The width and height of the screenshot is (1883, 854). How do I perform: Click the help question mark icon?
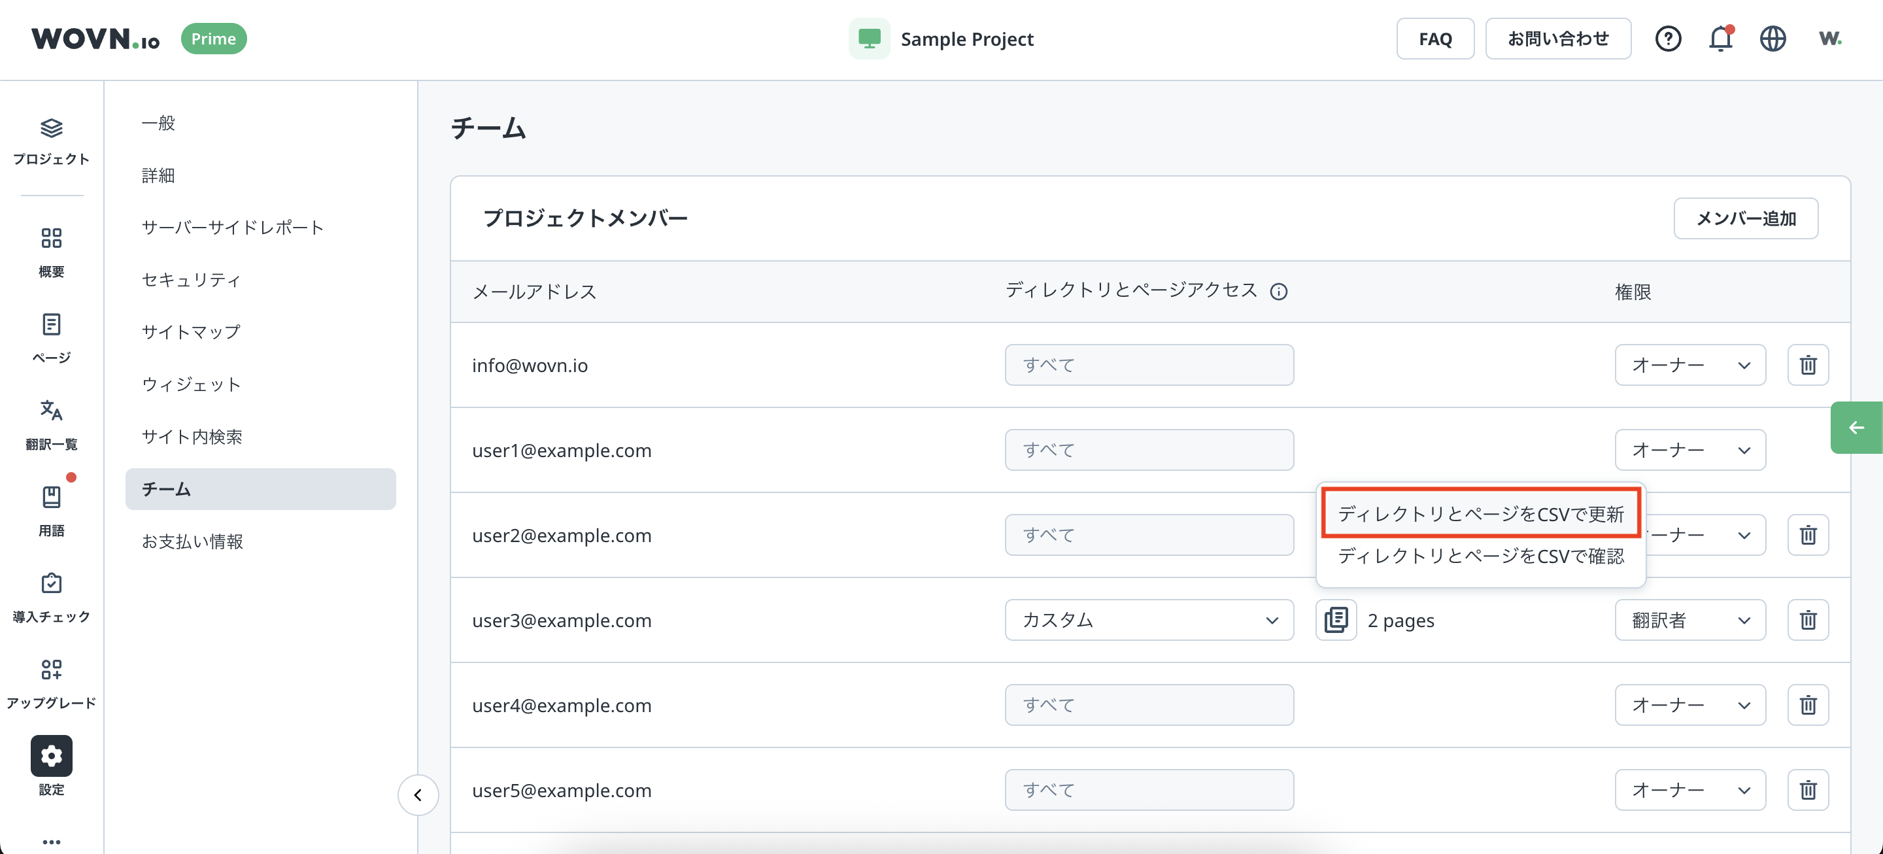coord(1668,39)
